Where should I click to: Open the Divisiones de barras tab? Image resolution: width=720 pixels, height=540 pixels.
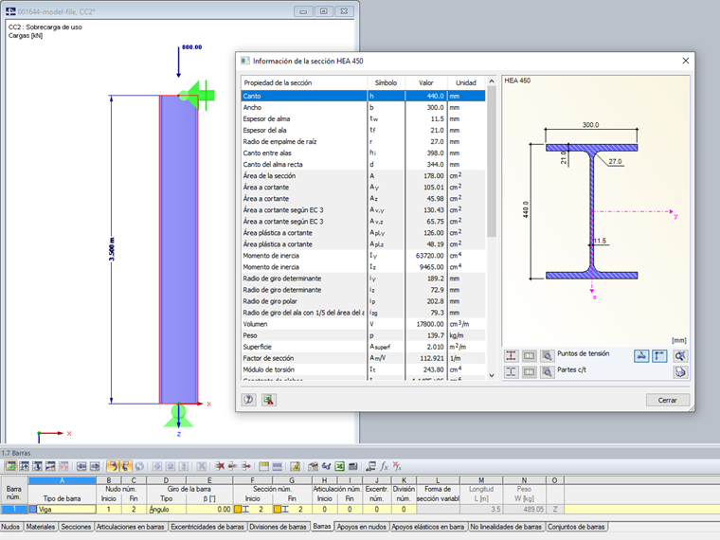[x=278, y=527]
